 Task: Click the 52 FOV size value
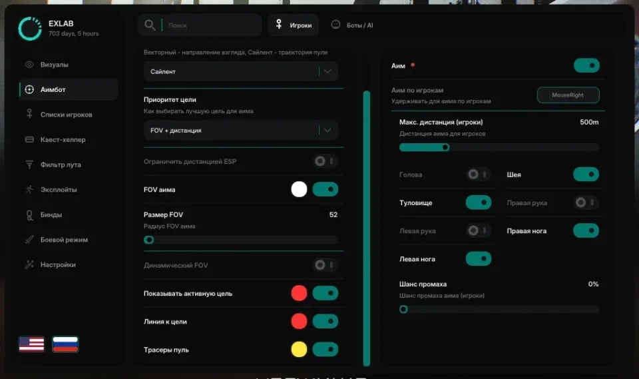(x=333, y=214)
